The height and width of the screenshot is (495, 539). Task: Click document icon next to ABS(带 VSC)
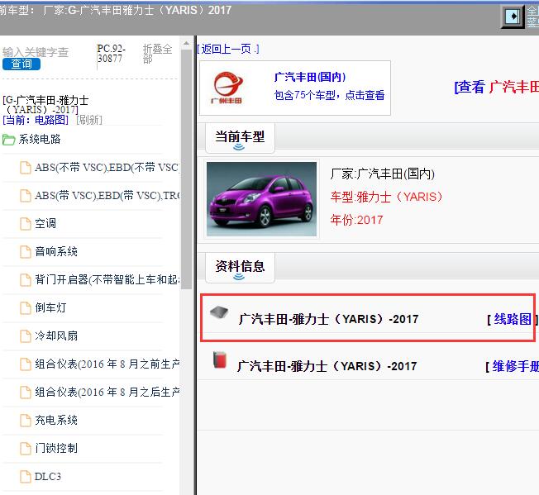click(26, 196)
